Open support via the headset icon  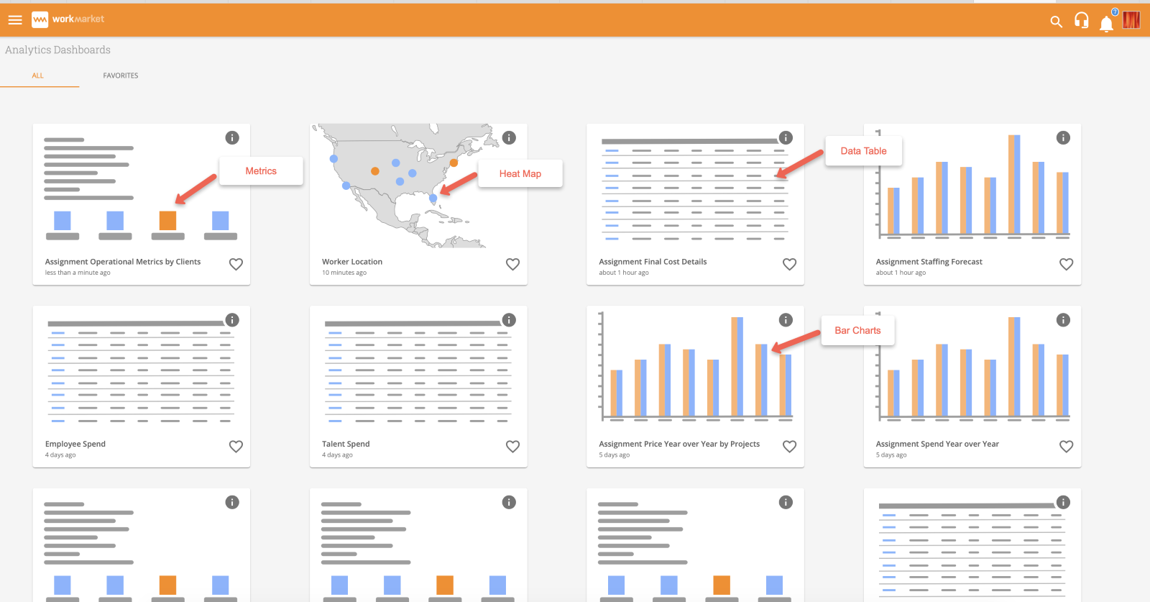pos(1081,21)
